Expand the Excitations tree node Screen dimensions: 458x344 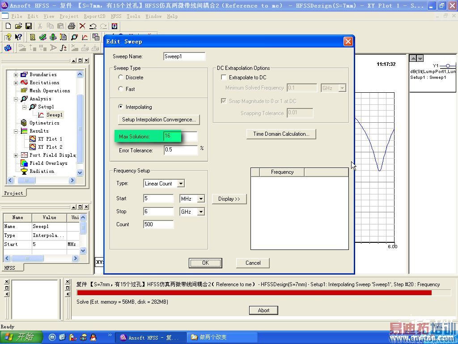pos(16,83)
